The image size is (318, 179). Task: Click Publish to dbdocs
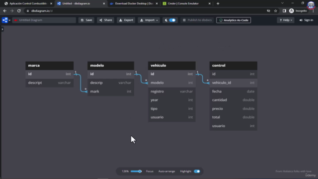click(x=197, y=20)
